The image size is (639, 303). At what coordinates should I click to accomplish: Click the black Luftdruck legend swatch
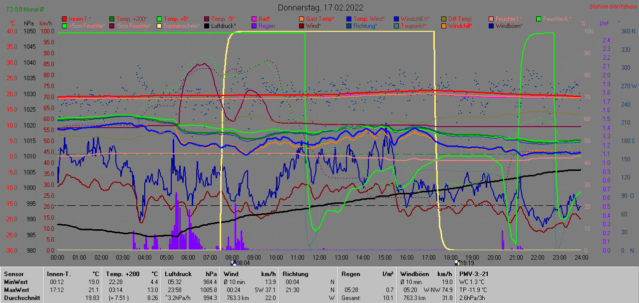(x=207, y=25)
